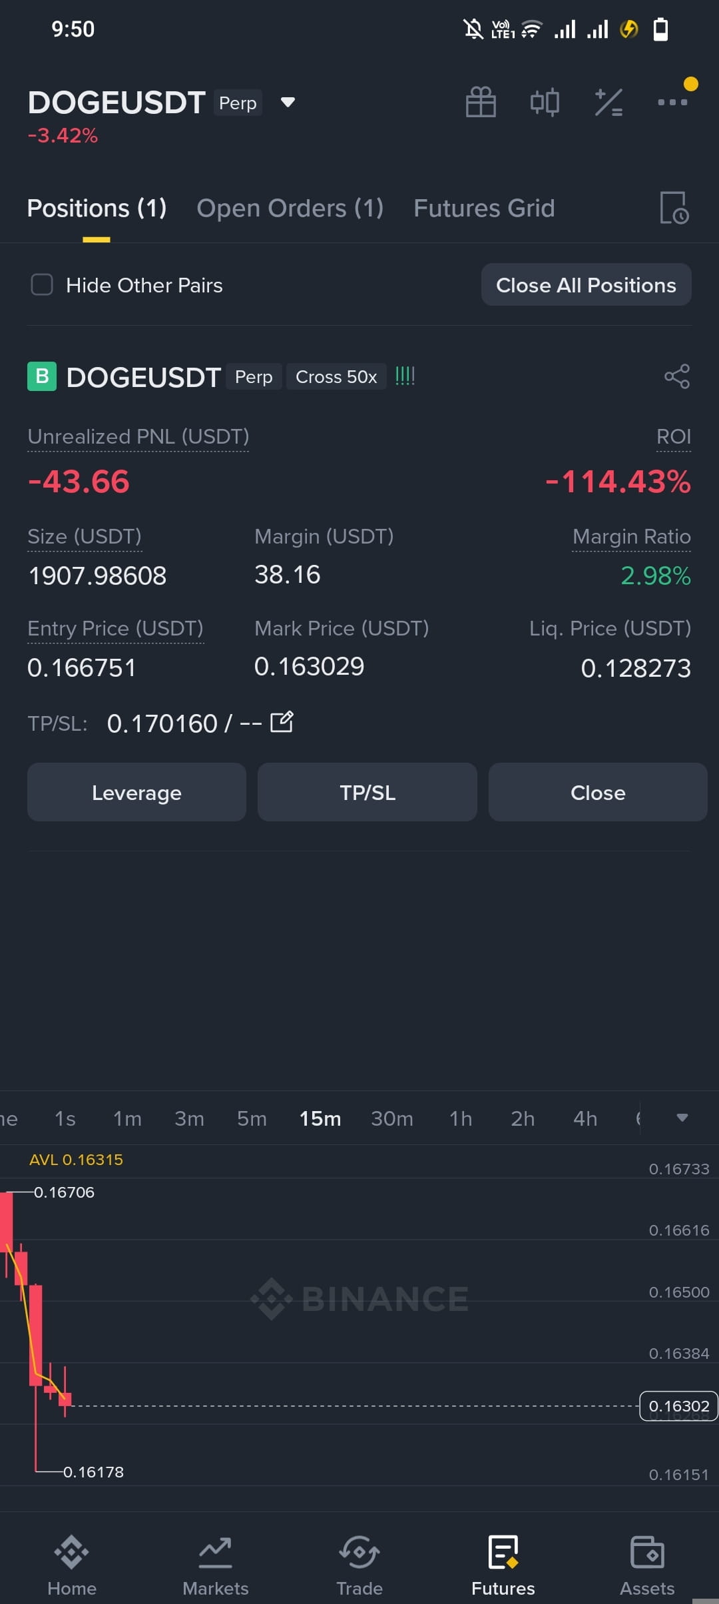Tap the Close position button

[598, 793]
